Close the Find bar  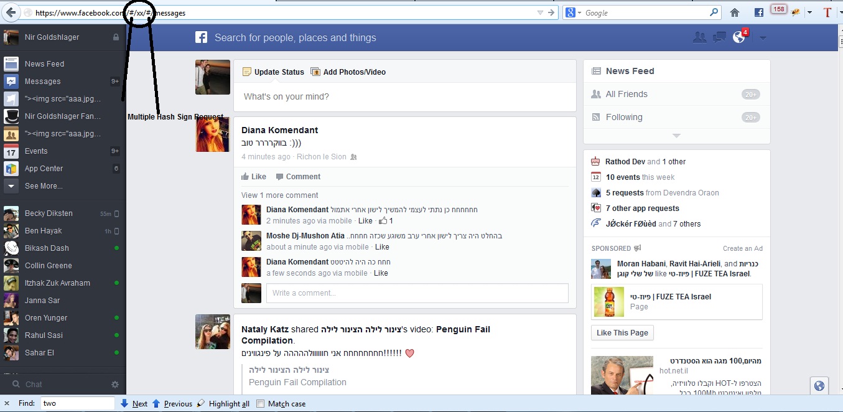pyautogui.click(x=7, y=403)
